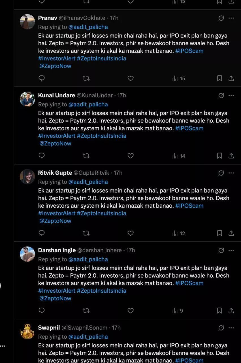Like Ritvik Gupte's tweet
Screen dimensions: 241x363
131,233
